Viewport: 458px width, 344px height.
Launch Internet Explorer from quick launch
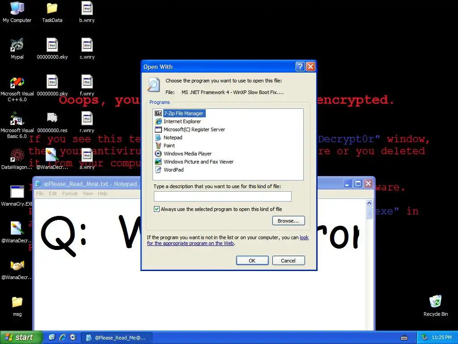(x=63, y=337)
